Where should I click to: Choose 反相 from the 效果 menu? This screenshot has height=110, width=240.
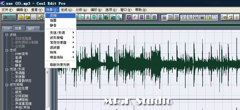(x=60, y=16)
